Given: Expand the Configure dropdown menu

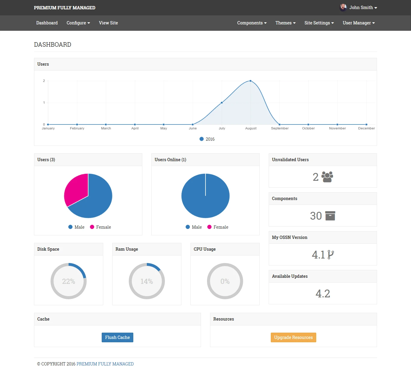Looking at the screenshot, I should 78,23.
